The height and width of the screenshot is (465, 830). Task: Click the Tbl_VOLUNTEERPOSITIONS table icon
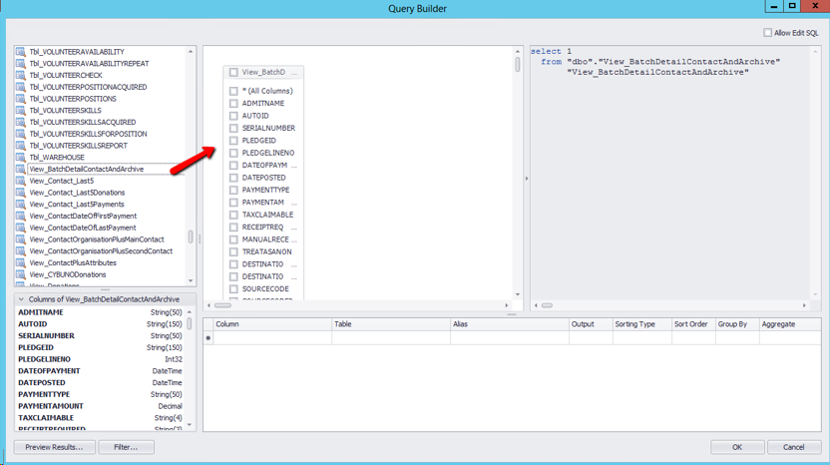pyautogui.click(x=21, y=99)
